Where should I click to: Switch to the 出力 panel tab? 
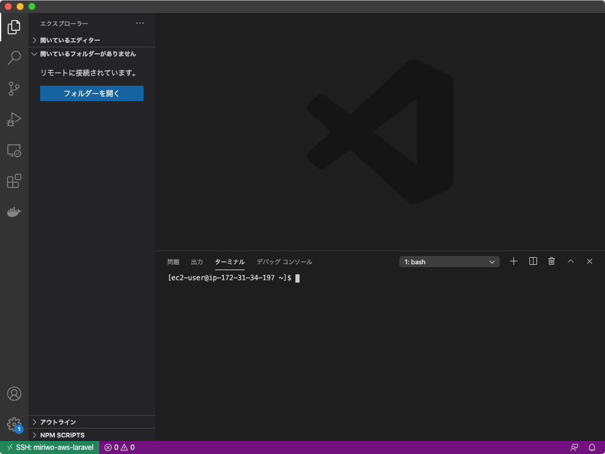pyautogui.click(x=197, y=261)
